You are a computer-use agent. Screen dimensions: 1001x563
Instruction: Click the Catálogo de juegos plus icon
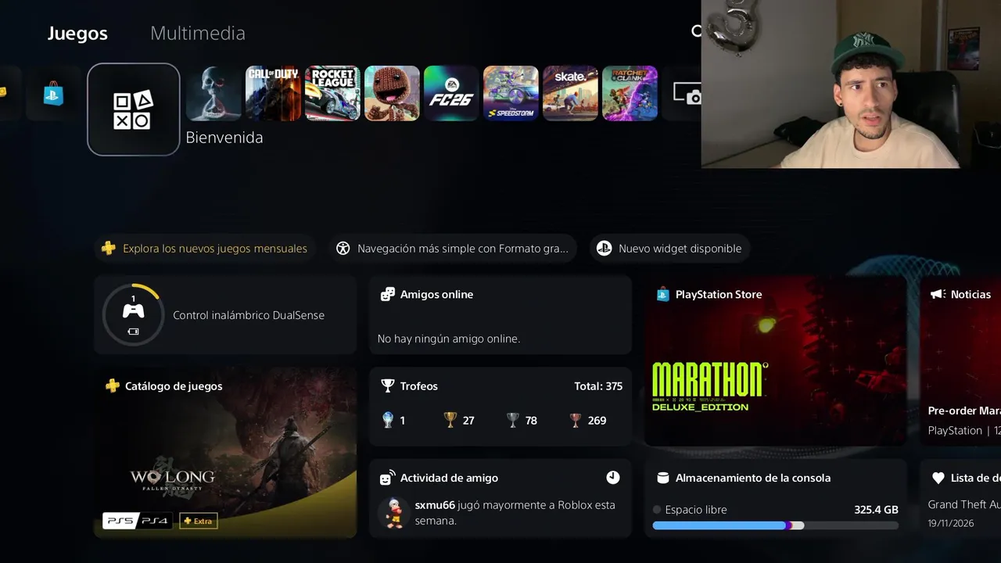coord(113,386)
